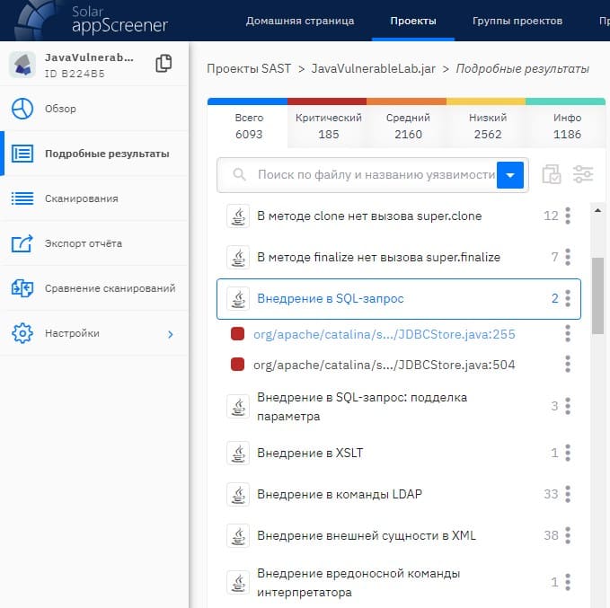Go to Домашняя страница tab
The width and height of the screenshot is (610, 608).
pos(300,21)
